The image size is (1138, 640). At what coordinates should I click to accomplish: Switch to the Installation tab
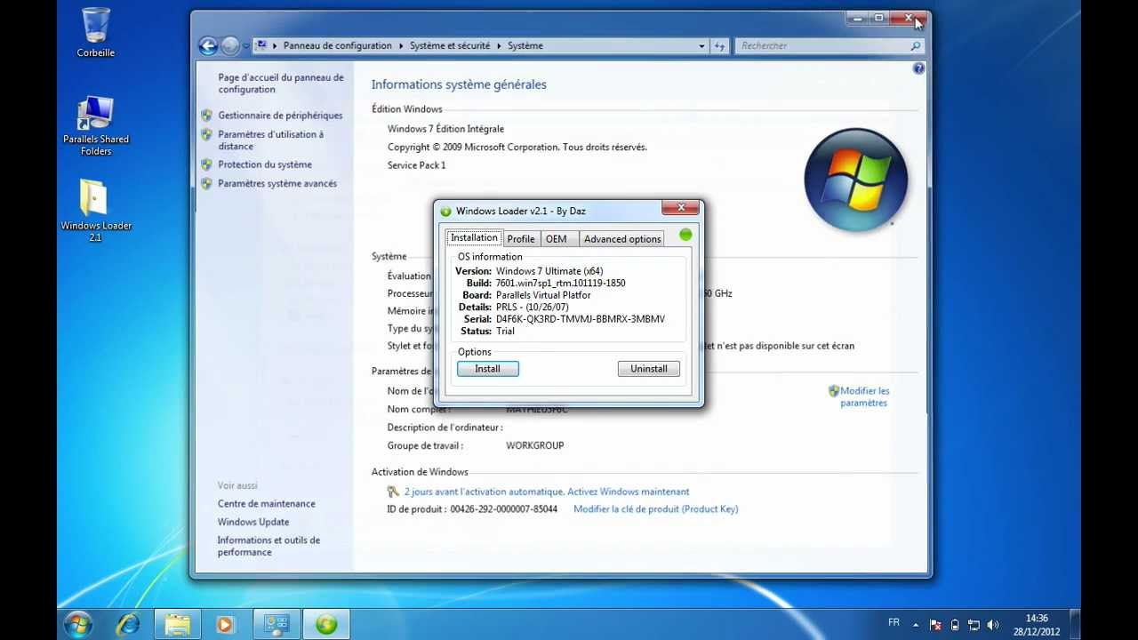tap(474, 238)
